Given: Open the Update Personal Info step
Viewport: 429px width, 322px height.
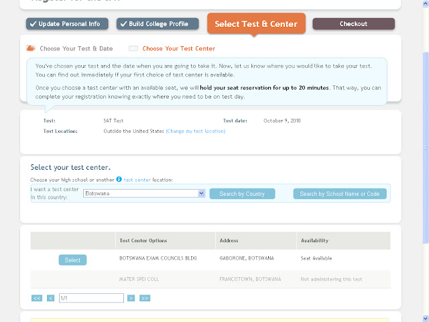Looking at the screenshot, I should pos(67,24).
